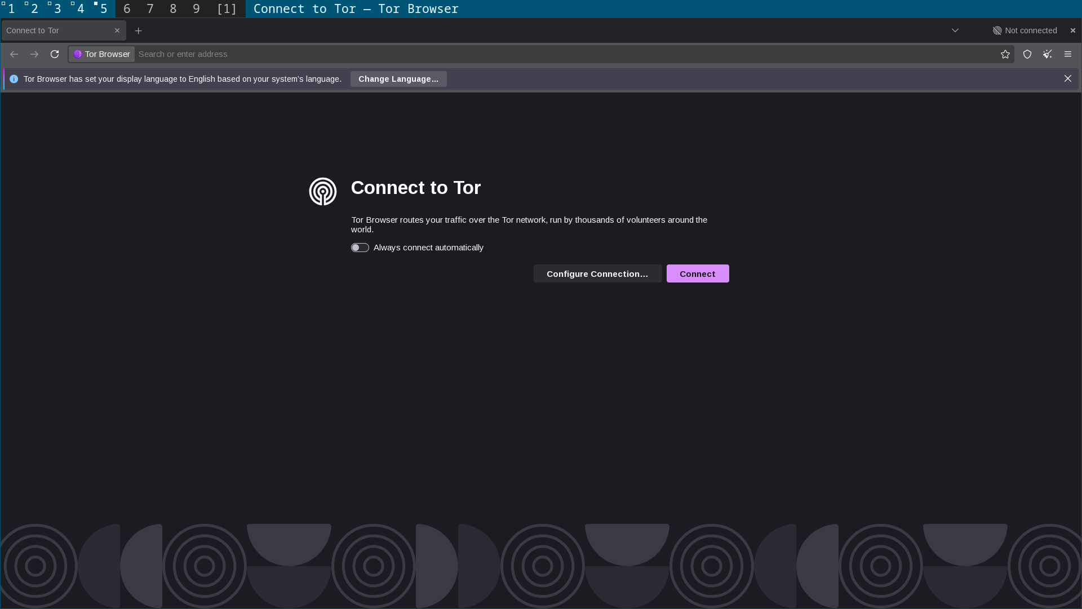This screenshot has width=1082, height=609.
Task: Switch to workspace 8
Action: [x=173, y=9]
